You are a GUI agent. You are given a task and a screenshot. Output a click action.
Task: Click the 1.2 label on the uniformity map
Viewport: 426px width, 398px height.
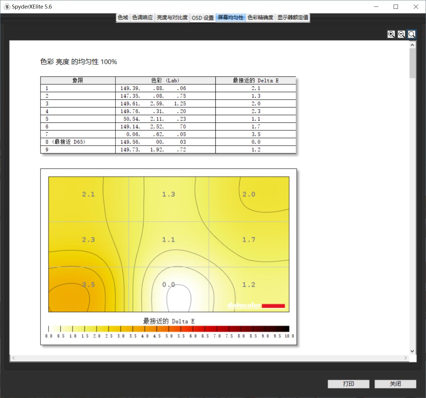(x=249, y=285)
